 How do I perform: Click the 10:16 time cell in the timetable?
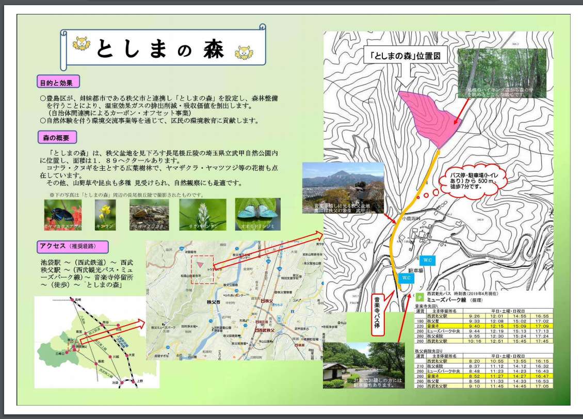coord(474,341)
